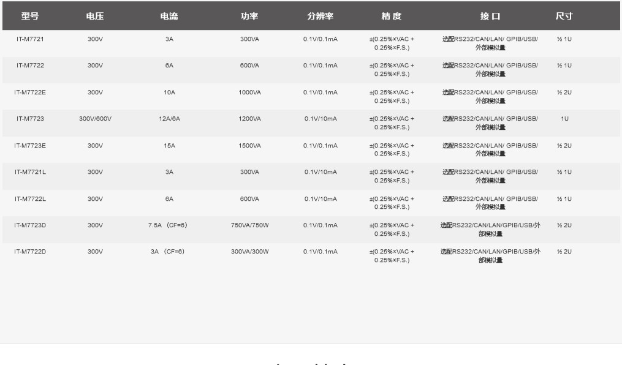
Task: Select the 7.5A (CF=6) current cell
Action: point(167,225)
